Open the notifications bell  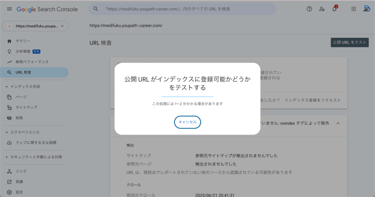coord(334,9)
